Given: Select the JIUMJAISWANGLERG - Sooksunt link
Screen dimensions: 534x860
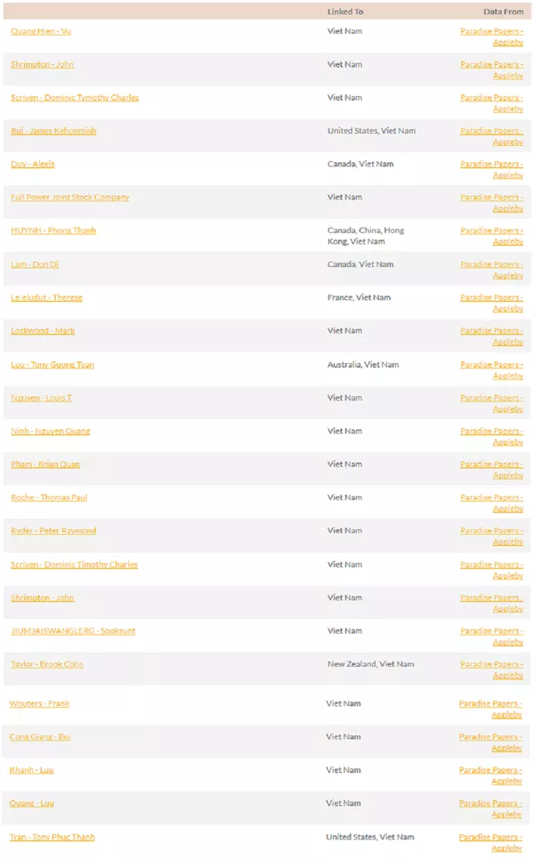Looking at the screenshot, I should [x=73, y=631].
